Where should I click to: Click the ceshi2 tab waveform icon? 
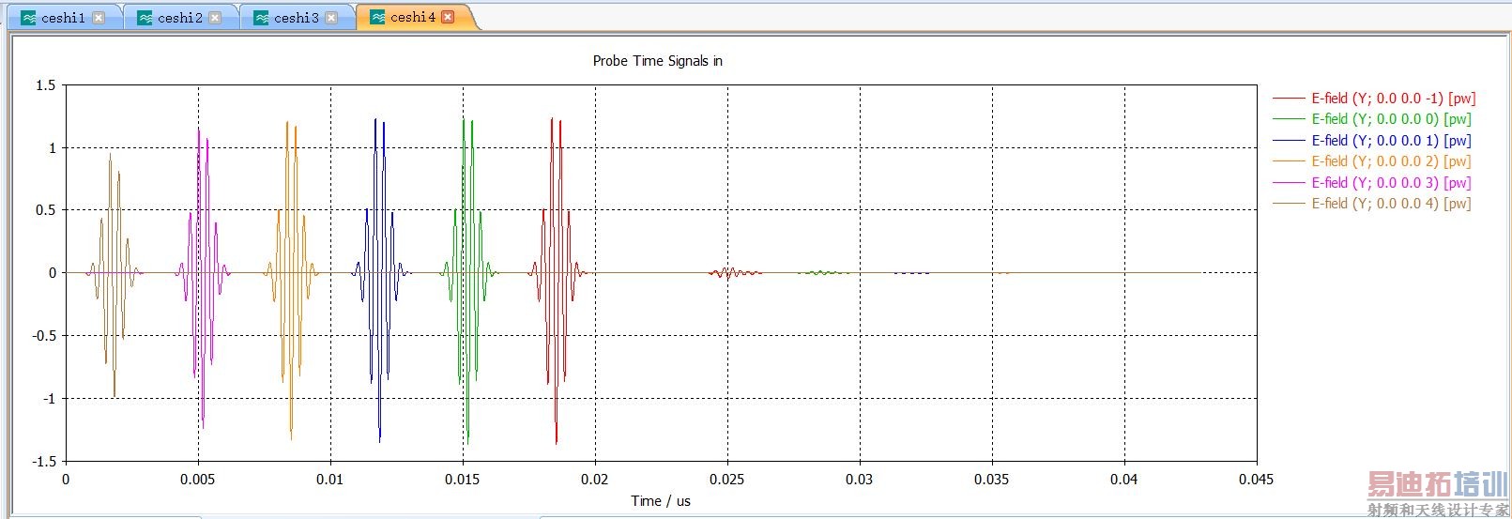point(145,18)
